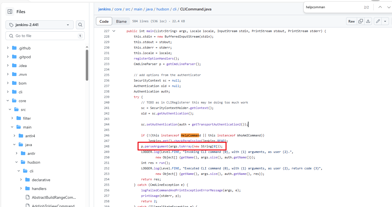The width and height of the screenshot is (392, 207).
Task: Collapse the main method at line 227
Action: click(114, 31)
